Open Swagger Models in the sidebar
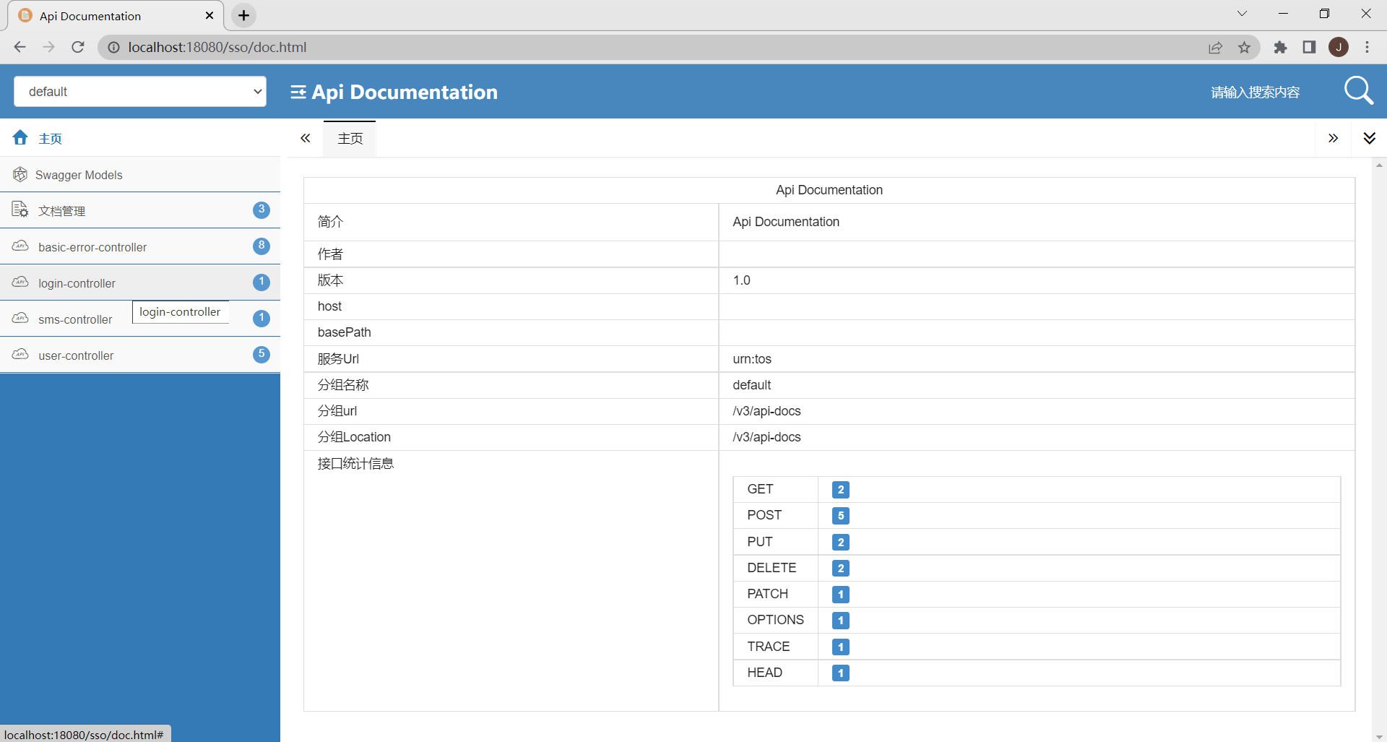Viewport: 1387px width, 742px height. 140,175
